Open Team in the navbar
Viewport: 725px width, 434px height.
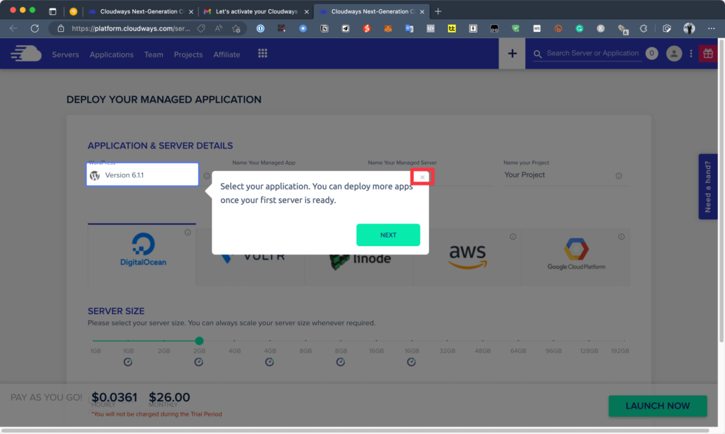pos(154,54)
